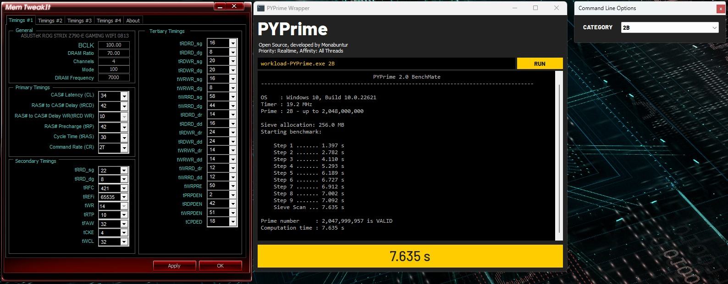Open the tWRWR_dr dropdown

[233, 150]
